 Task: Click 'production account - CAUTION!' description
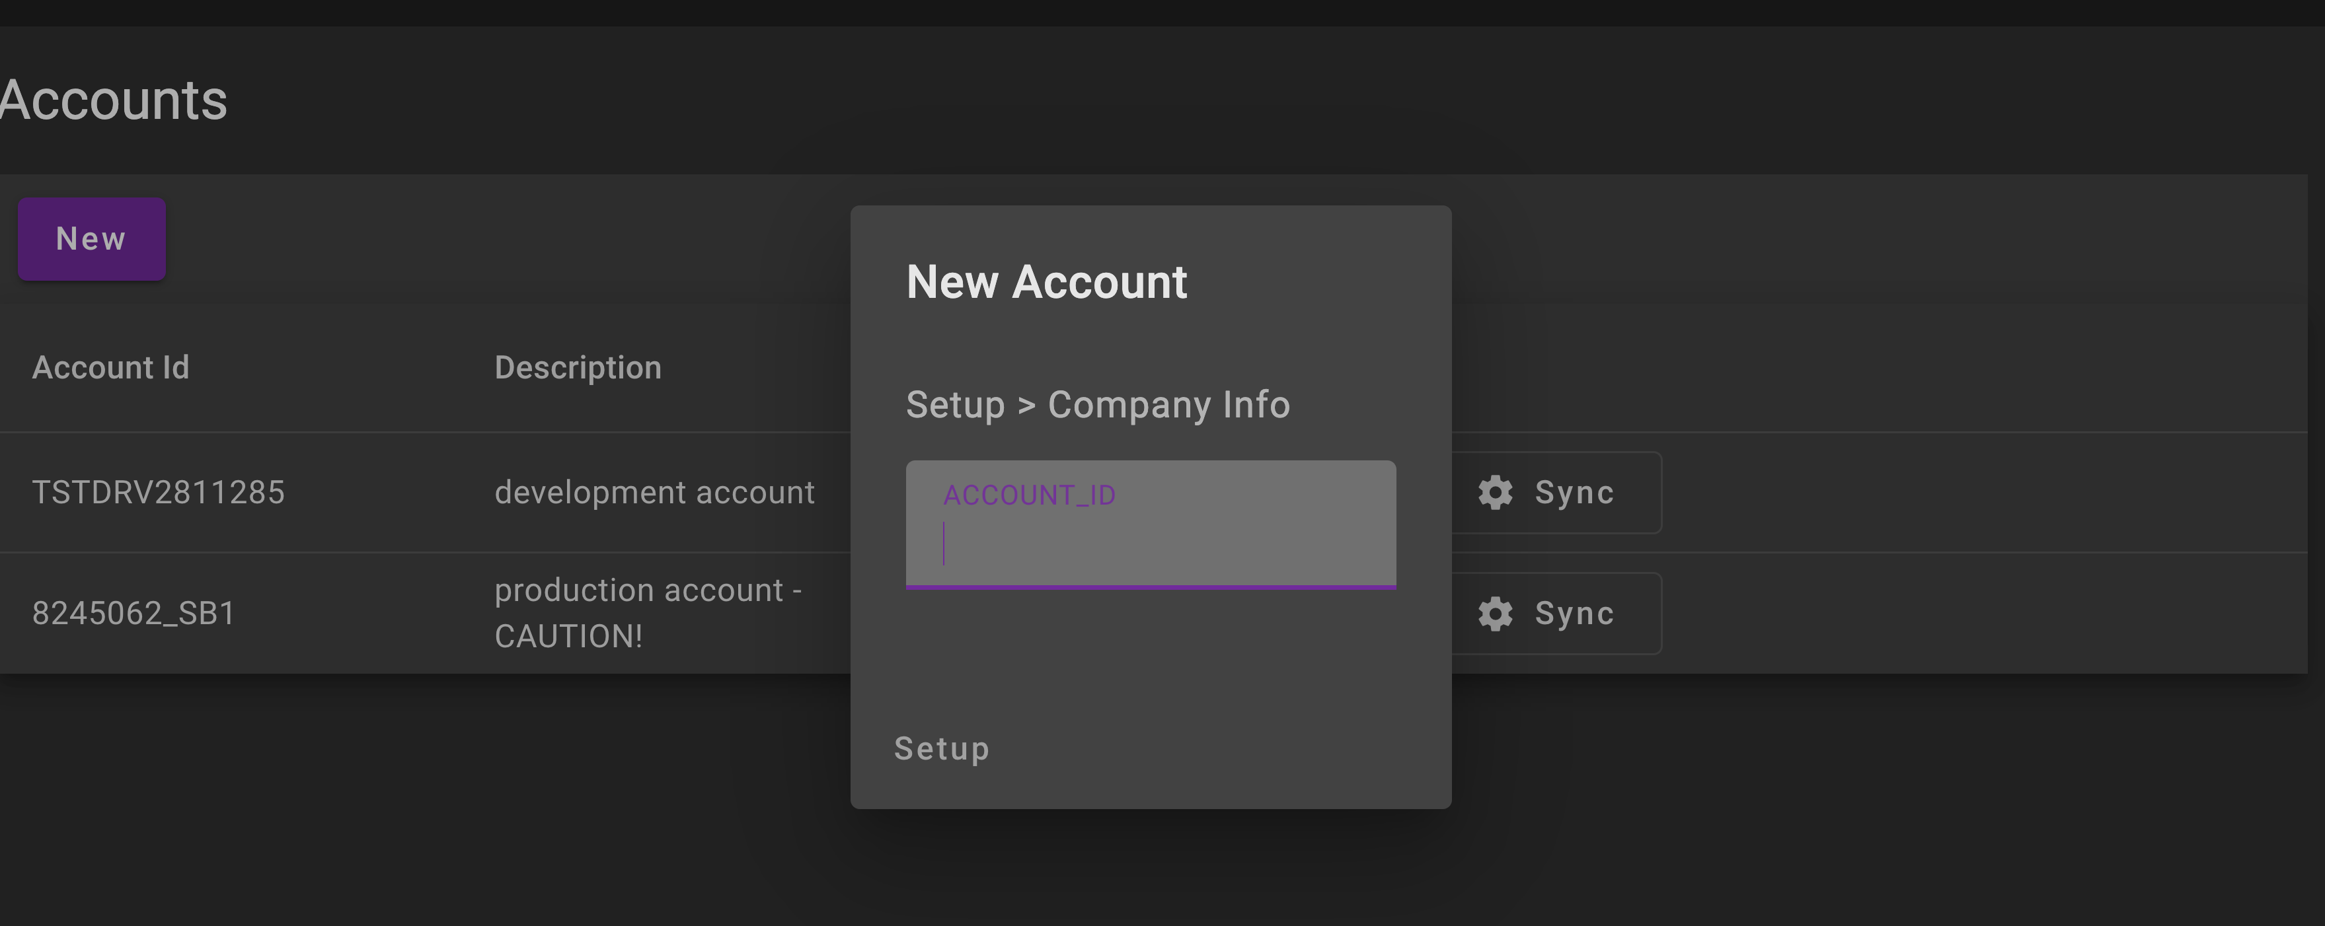point(648,613)
